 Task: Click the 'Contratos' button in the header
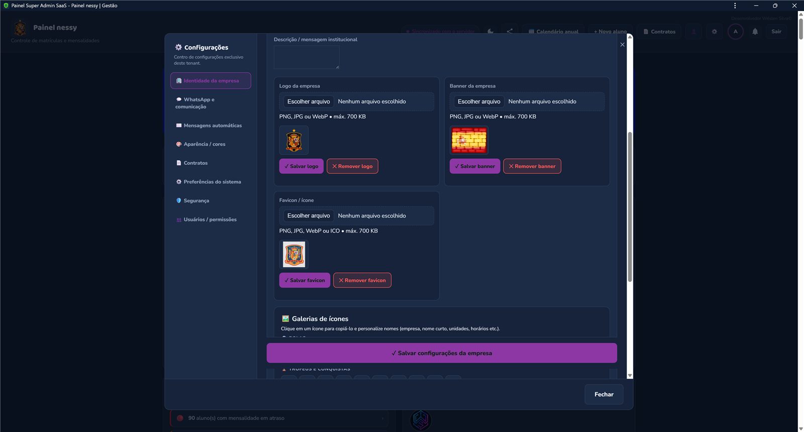point(659,31)
